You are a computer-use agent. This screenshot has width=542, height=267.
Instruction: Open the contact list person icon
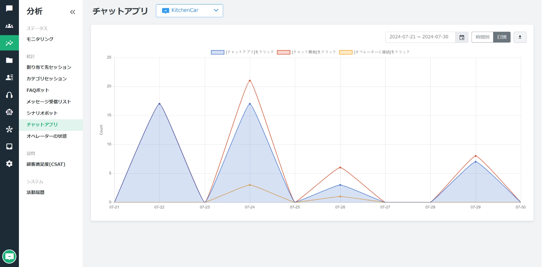click(9, 78)
